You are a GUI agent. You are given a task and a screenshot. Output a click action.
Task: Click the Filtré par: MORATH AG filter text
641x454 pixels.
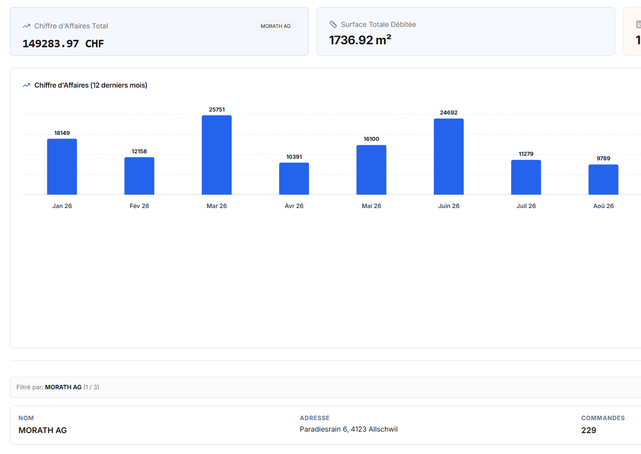tap(58, 387)
